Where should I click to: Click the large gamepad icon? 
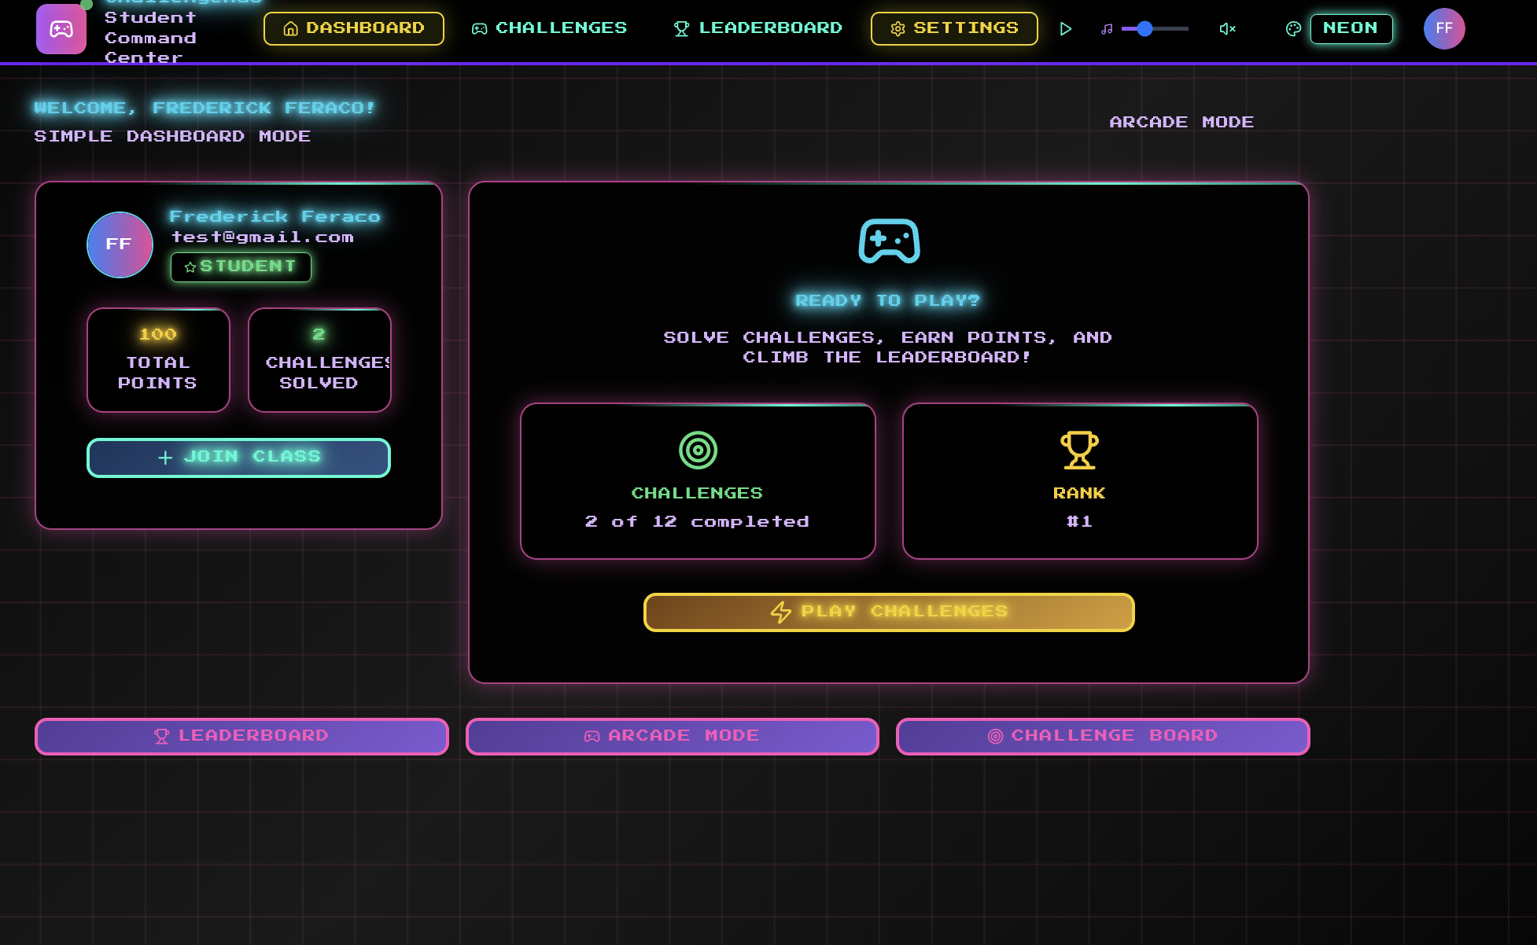pos(889,241)
